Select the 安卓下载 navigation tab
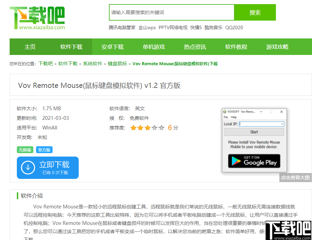 pos(112,47)
